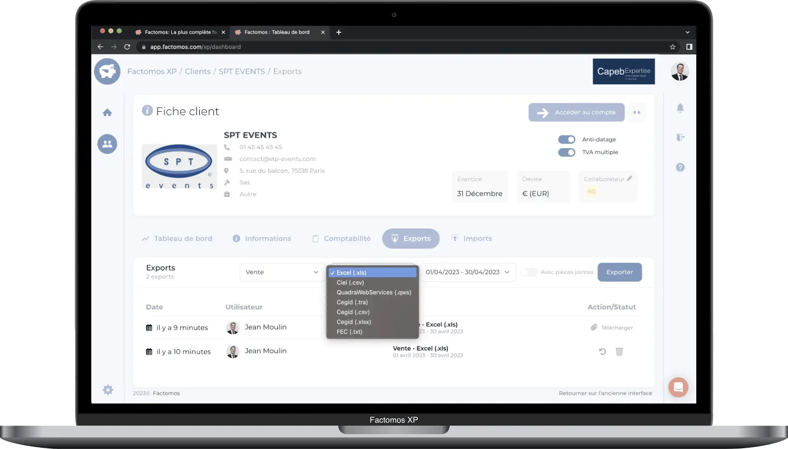Disable the Anti-datage toggle

tap(566, 139)
